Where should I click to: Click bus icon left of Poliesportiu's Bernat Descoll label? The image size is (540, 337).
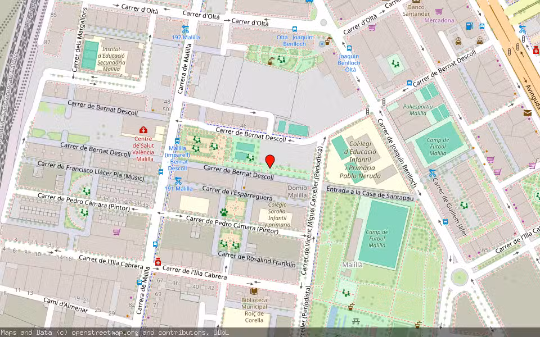409,83
